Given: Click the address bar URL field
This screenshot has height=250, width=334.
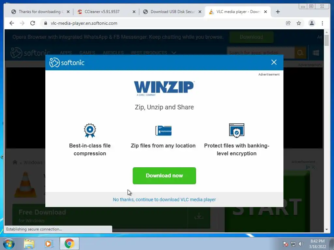Looking at the screenshot, I should (164, 23).
